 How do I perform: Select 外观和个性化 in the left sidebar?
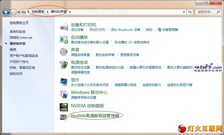[x=19, y=61]
